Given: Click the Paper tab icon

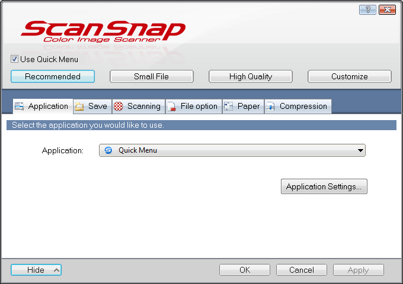Looking at the screenshot, I should [228, 106].
